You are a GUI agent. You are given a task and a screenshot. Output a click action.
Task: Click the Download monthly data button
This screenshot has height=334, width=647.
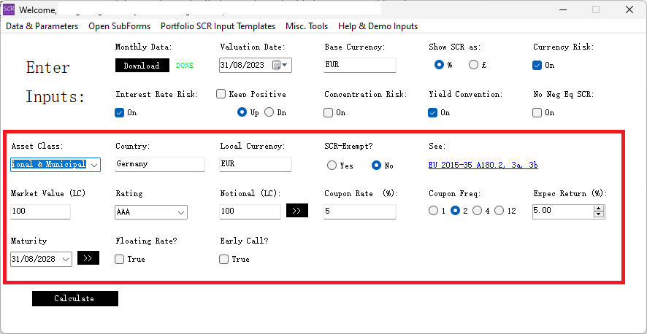[x=142, y=66]
